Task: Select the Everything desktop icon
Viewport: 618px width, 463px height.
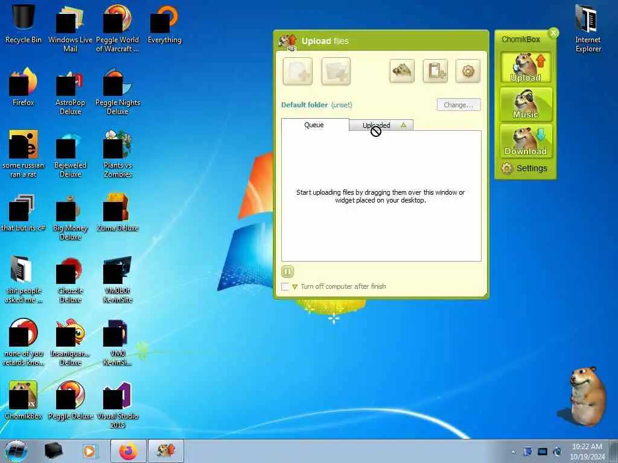Action: click(x=164, y=23)
